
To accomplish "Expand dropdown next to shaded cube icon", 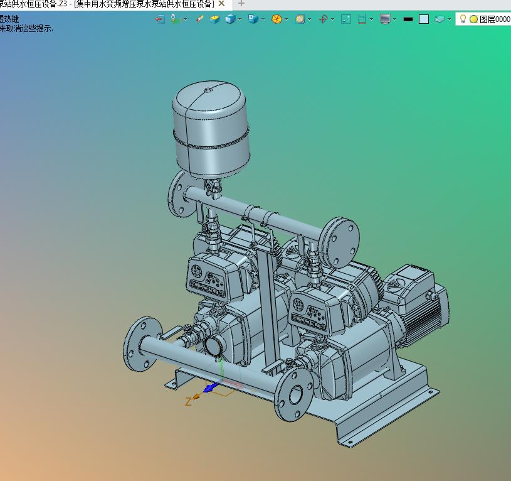I will click(240, 19).
